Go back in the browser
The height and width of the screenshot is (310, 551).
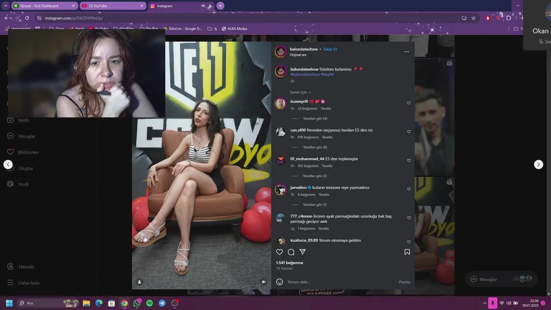pos(6,18)
